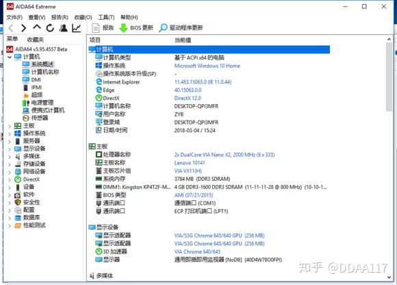Screen dimensions: 397x285
Task: Open the 文件(F) menu
Action: coord(14,17)
